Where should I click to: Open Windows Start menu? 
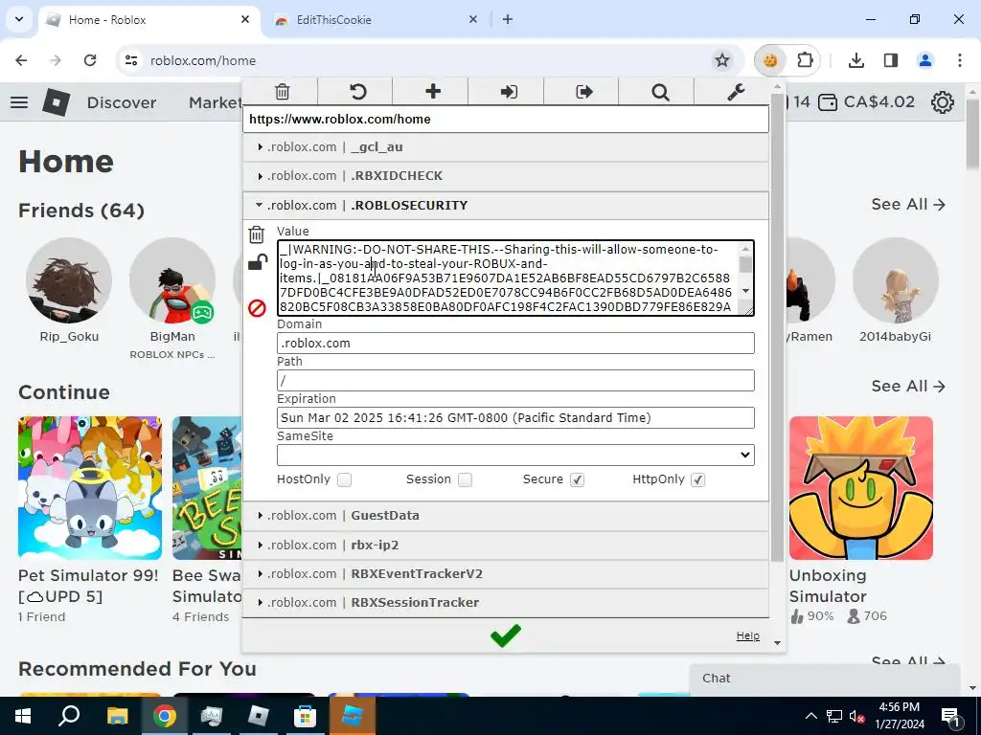(22, 716)
